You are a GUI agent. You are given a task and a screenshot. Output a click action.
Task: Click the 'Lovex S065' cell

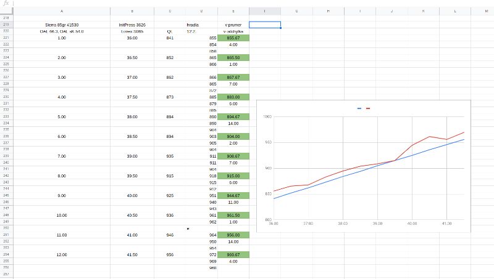click(x=132, y=31)
